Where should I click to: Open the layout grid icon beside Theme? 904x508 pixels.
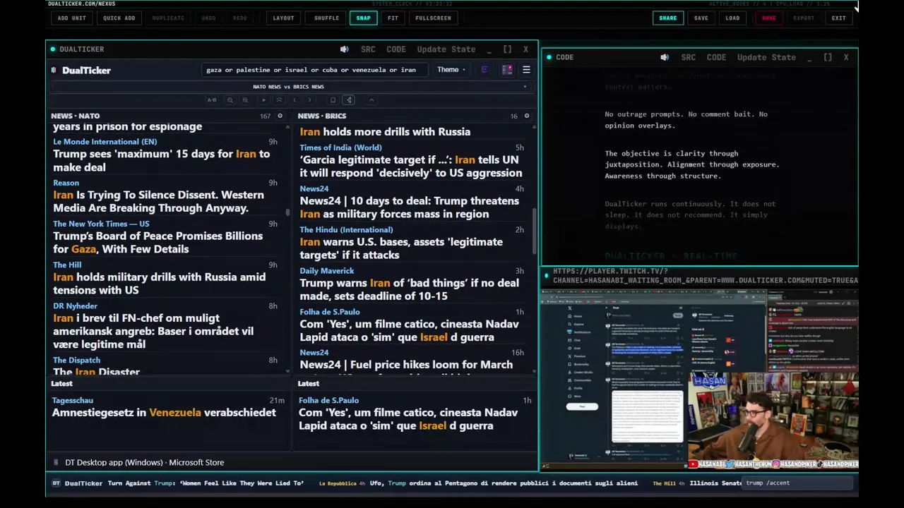[x=507, y=70]
